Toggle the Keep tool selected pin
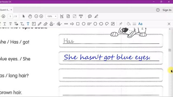 coord(121,24)
